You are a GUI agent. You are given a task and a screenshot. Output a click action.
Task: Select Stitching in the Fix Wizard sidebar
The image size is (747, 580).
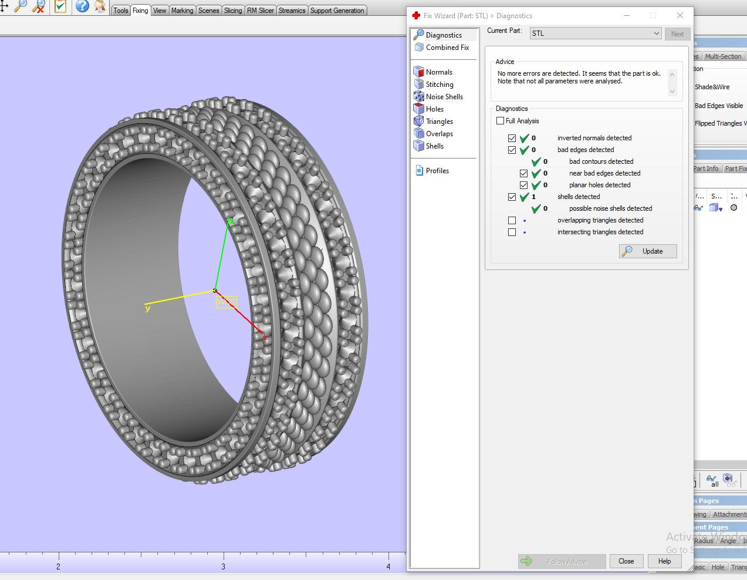[439, 85]
